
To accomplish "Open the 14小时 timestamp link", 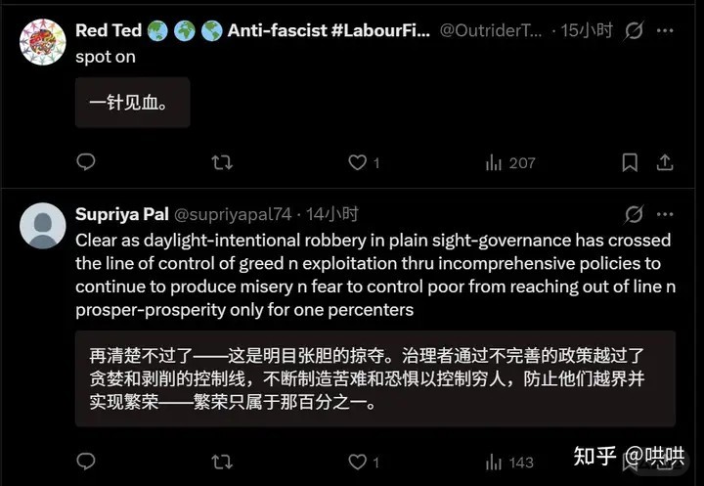I will [x=332, y=214].
